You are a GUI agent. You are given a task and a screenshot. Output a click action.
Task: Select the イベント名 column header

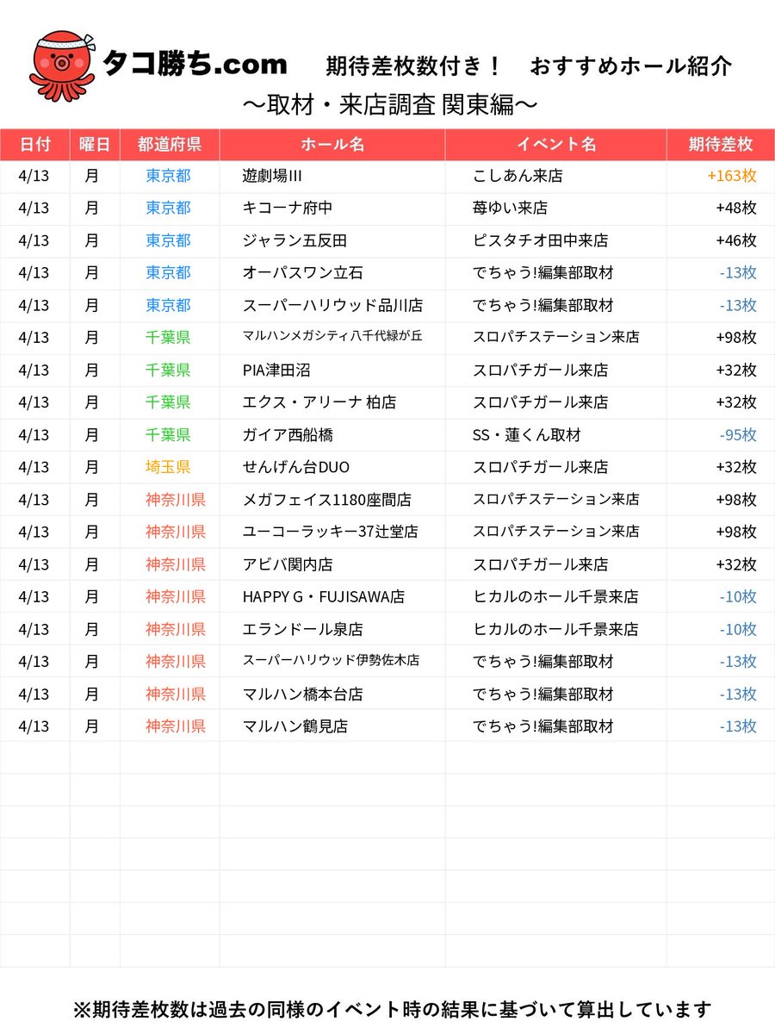coord(556,145)
